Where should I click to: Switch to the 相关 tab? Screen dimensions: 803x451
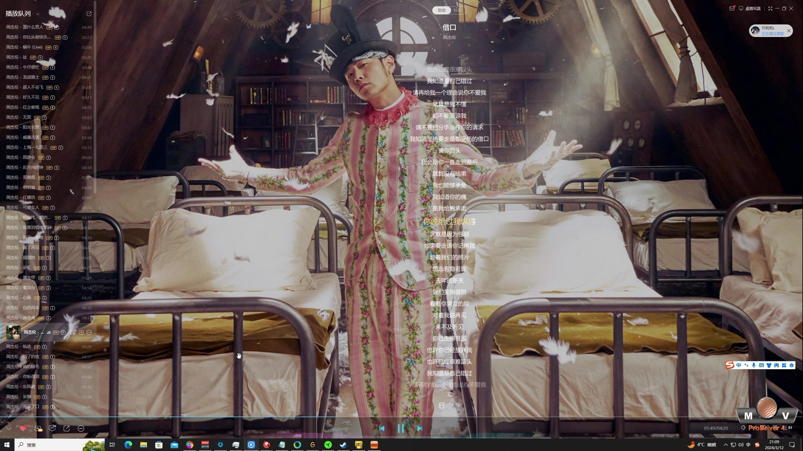(457, 10)
